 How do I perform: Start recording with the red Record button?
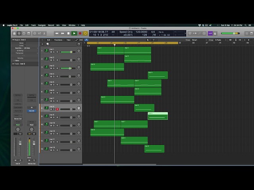pyautogui.click(x=80, y=33)
